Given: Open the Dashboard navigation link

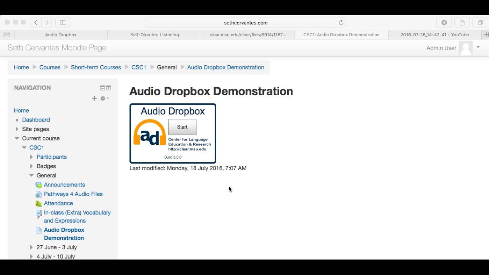Looking at the screenshot, I should (36, 120).
